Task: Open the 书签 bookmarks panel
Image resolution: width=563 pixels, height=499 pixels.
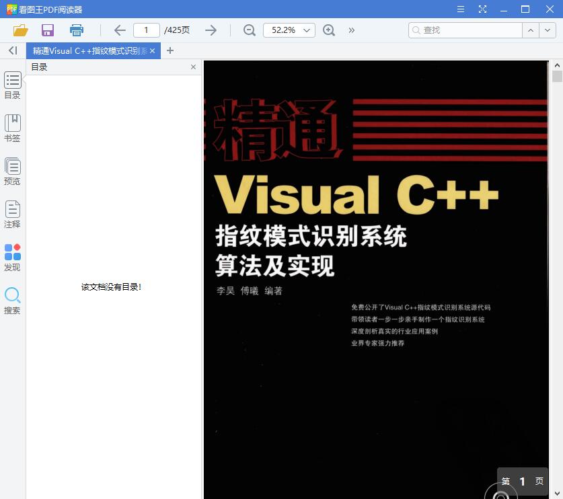Action: pyautogui.click(x=13, y=128)
